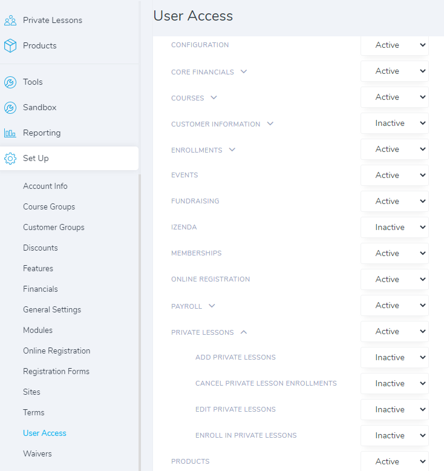This screenshot has height=471, width=444.
Task: Change Enroll in Private Lessons status dropdown
Action: click(394, 435)
